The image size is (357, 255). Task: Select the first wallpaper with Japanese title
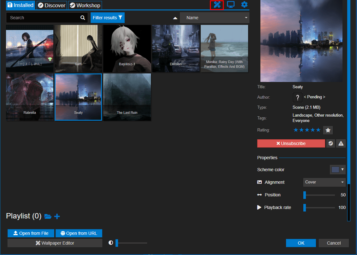(30, 49)
